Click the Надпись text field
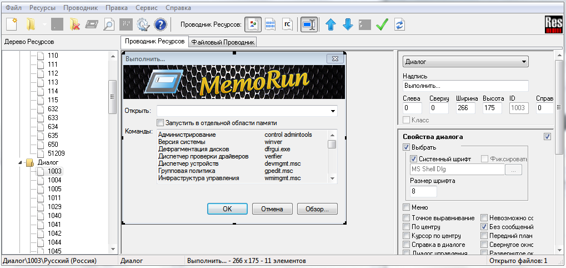The height and width of the screenshot is (268, 566). (465, 86)
